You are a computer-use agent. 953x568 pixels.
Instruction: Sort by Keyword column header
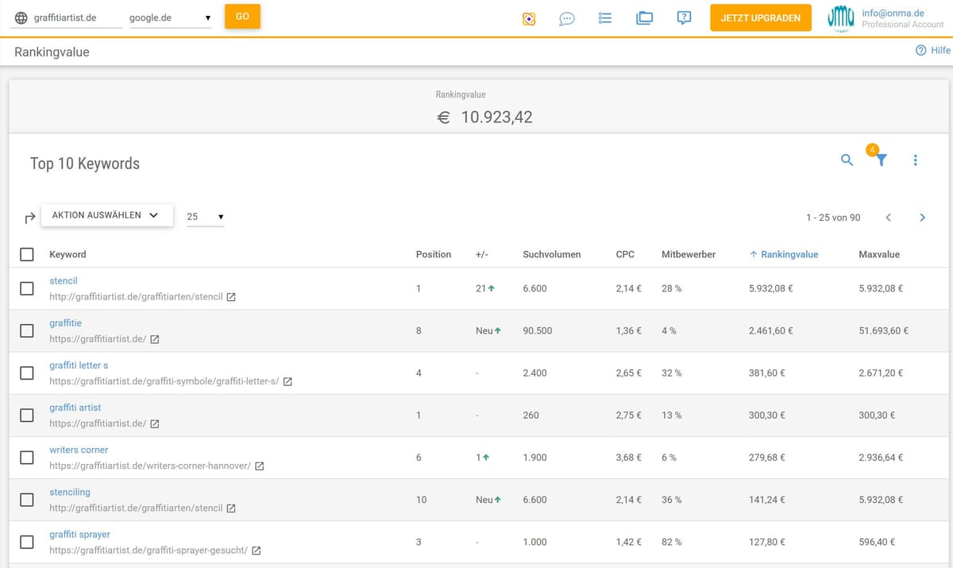[68, 254]
